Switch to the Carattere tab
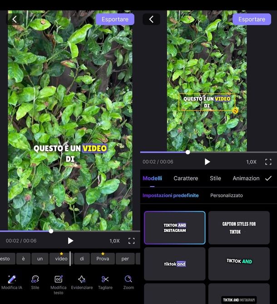The height and width of the screenshot is (304, 277). tap(186, 179)
